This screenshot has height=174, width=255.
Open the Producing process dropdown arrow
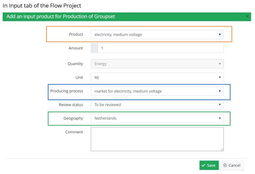220,91
